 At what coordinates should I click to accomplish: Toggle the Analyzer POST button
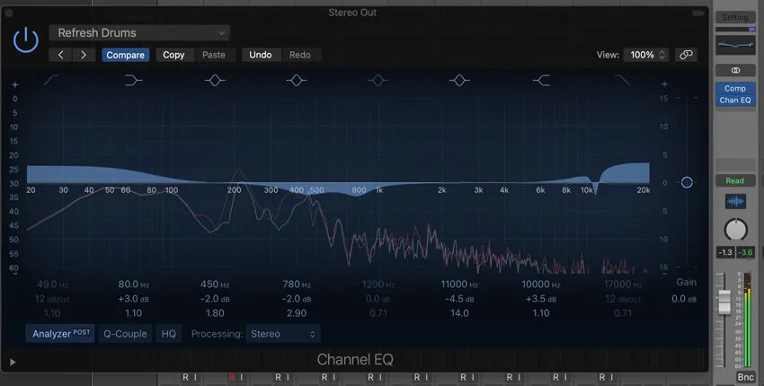tap(60, 333)
